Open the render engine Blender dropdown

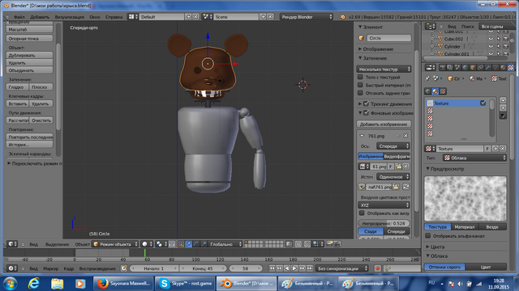pos(307,17)
